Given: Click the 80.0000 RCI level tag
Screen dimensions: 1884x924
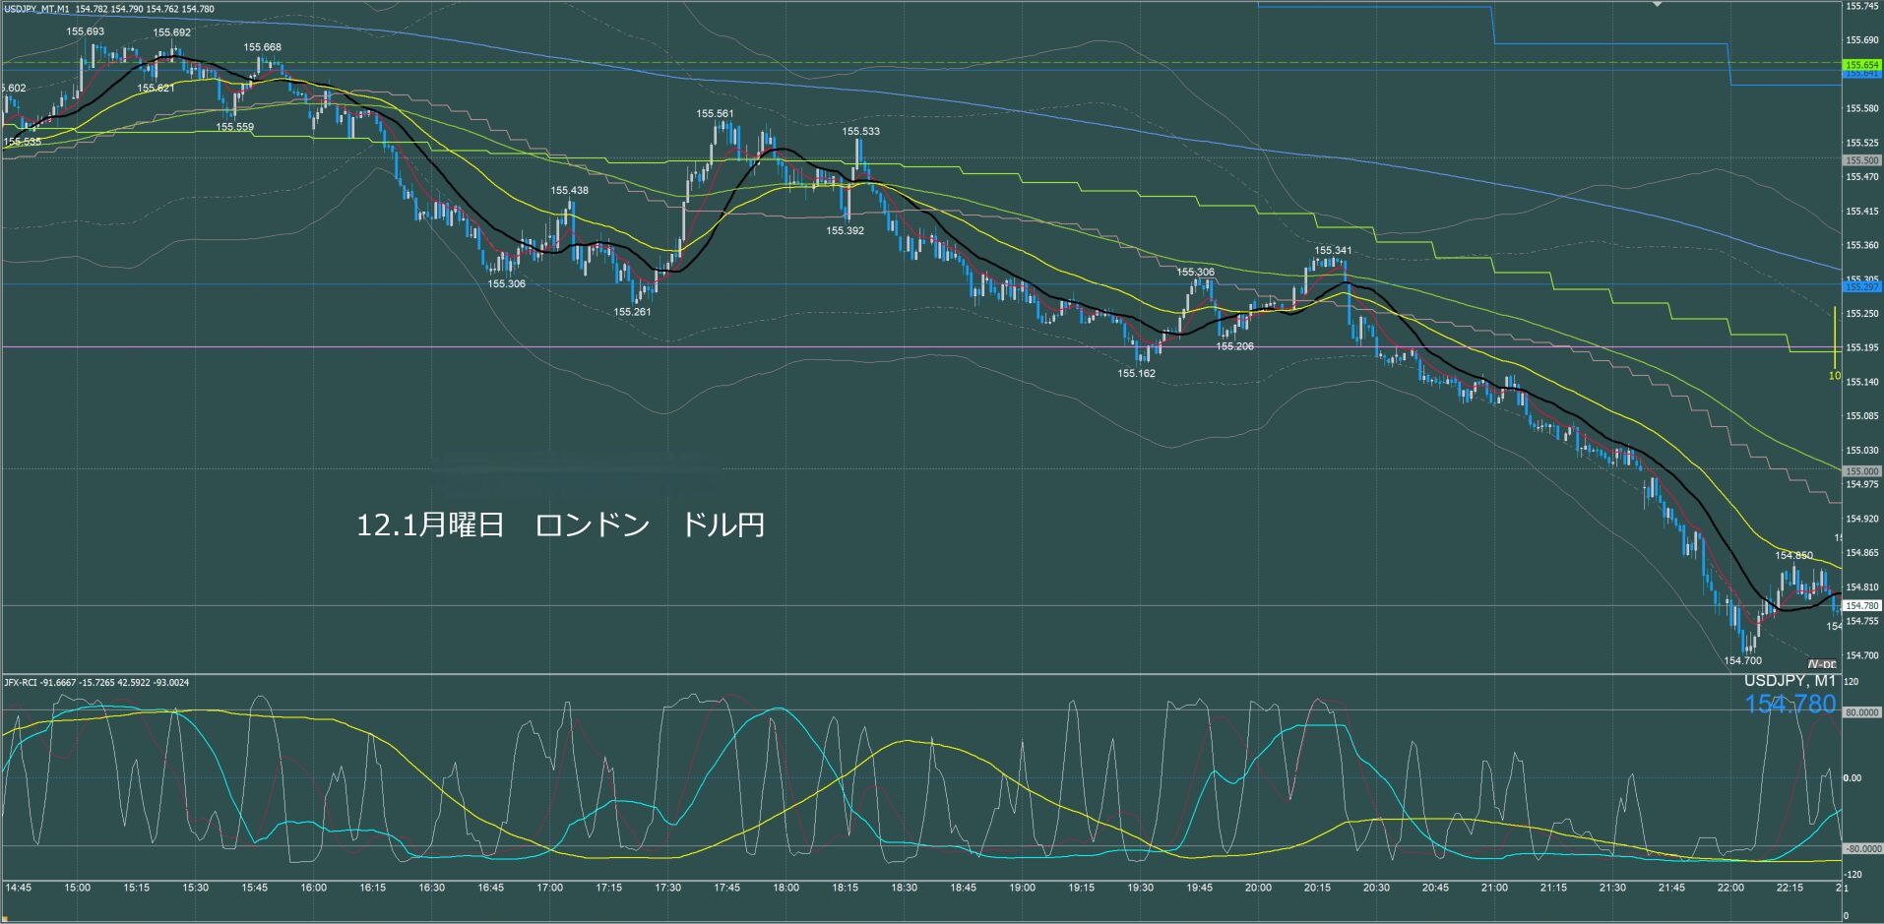Looking at the screenshot, I should (1861, 711).
